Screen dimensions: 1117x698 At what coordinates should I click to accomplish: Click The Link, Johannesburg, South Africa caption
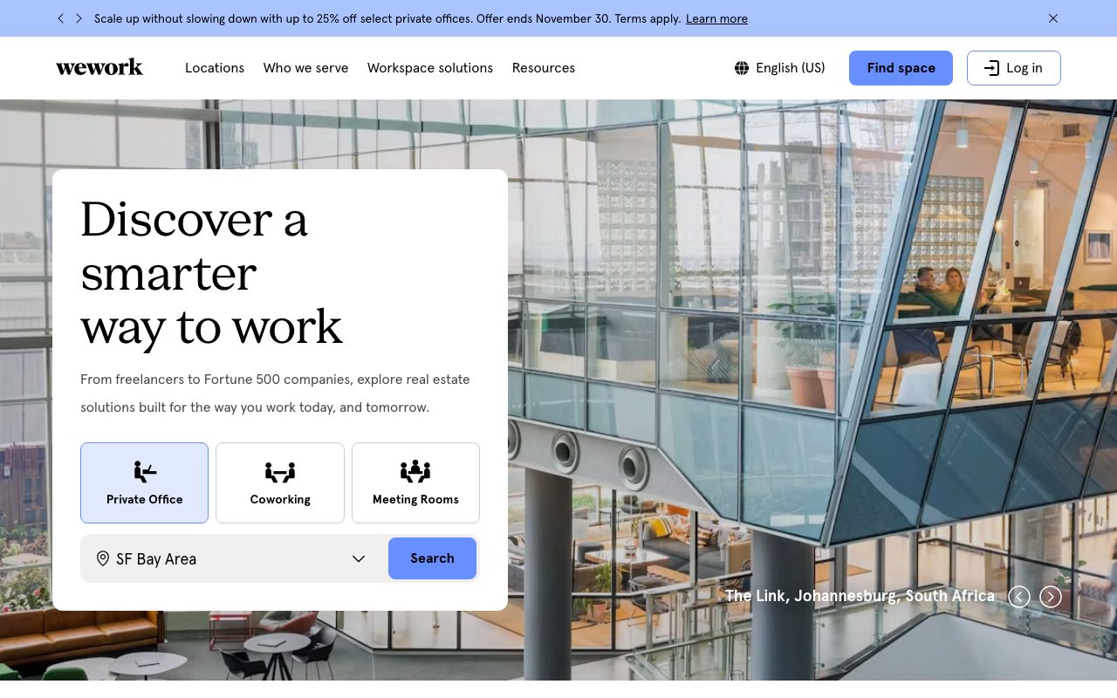(860, 596)
